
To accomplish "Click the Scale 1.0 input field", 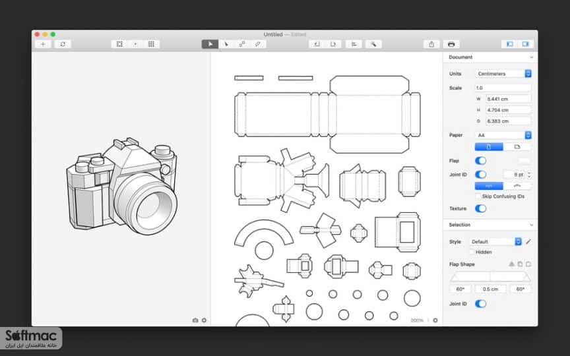I will 503,88.
